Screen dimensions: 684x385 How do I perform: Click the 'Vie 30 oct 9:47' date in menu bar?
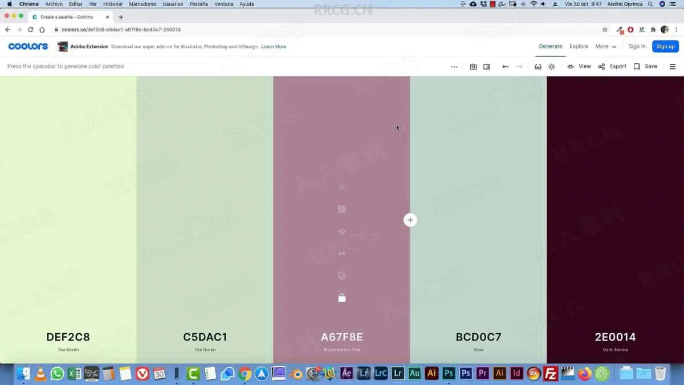[583, 4]
